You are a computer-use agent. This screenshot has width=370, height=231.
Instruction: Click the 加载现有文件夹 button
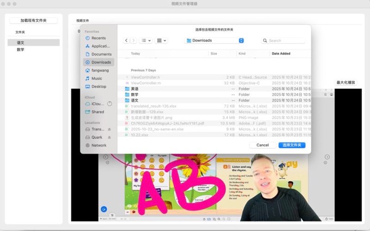[34, 21]
